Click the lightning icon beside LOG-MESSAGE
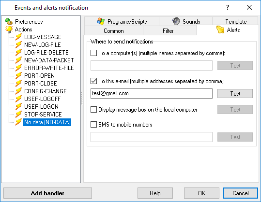The height and width of the screenshot is (202, 261). (x=18, y=37)
